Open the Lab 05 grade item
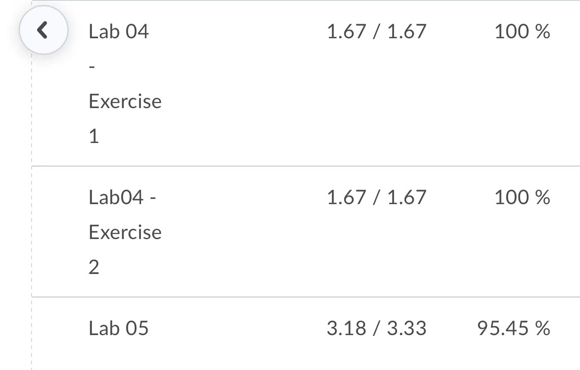Image resolution: width=580 pixels, height=370 pixels. pyautogui.click(x=118, y=328)
